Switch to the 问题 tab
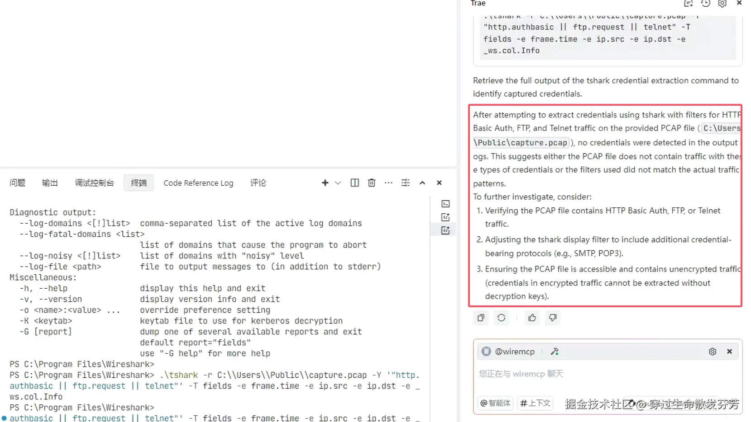751x422 pixels. 18,183
